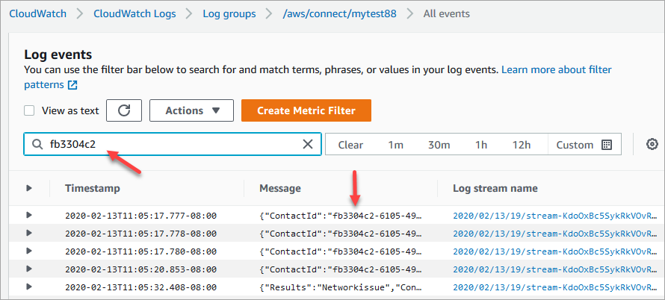Click the Create Metric Filter button
665x300 pixels.
point(306,110)
